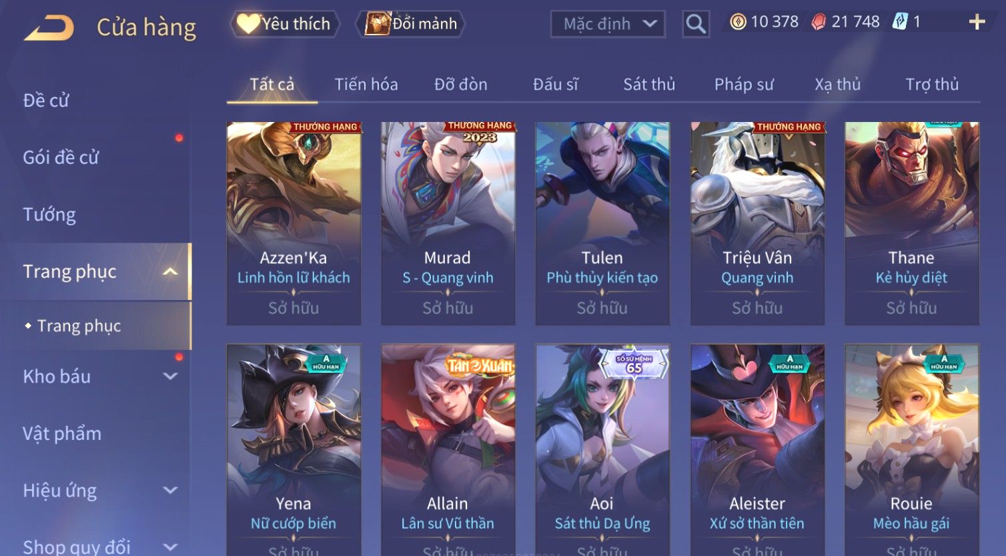Expand the Kho báu sidebar section
This screenshot has height=556, width=1006.
click(x=170, y=377)
